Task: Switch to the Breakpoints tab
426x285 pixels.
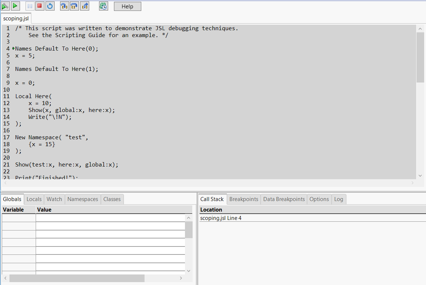Action: click(244, 199)
